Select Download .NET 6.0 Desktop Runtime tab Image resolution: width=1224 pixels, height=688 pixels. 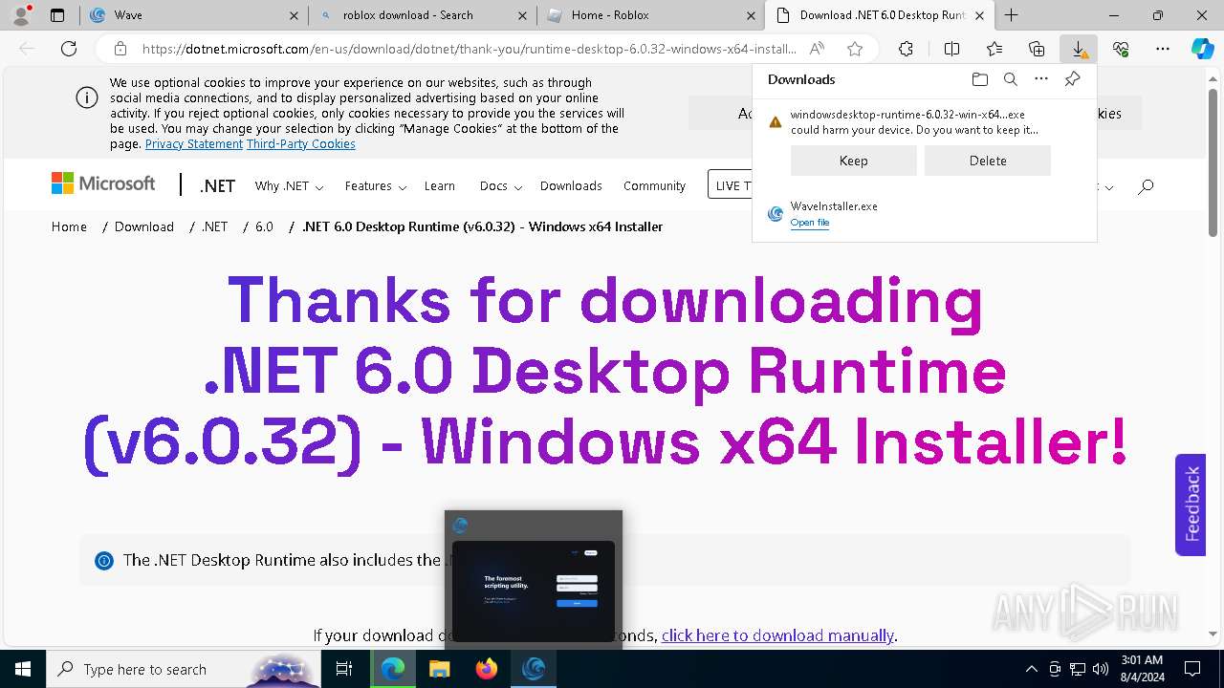[879, 15]
